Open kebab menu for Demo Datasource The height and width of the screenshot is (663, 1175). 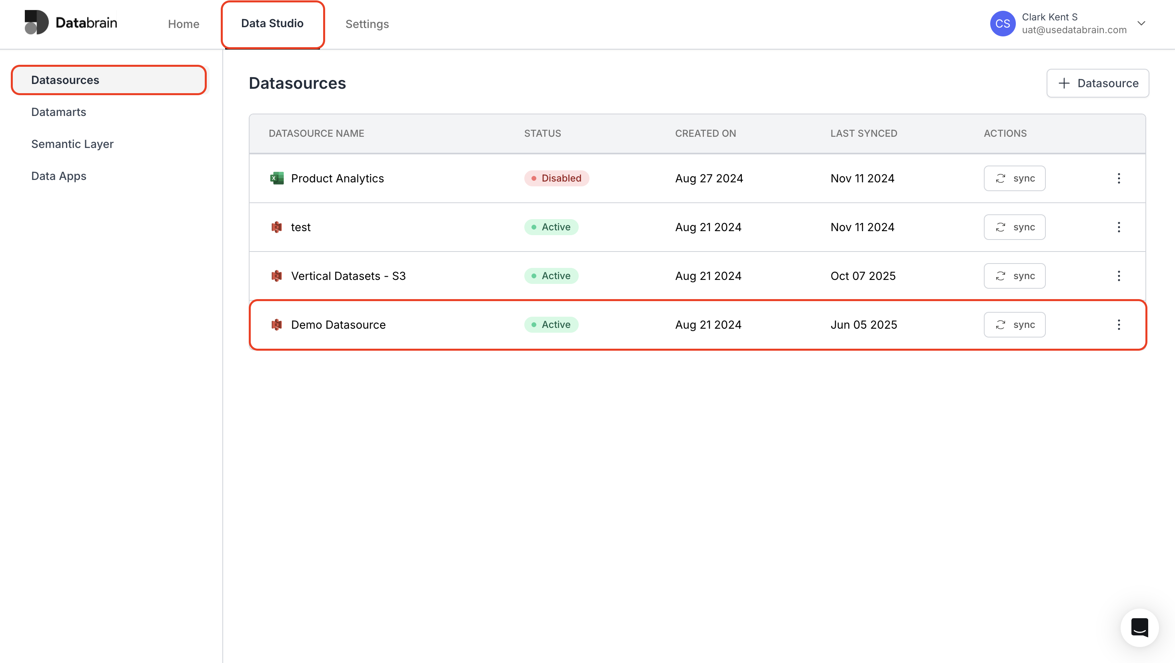[1119, 325]
